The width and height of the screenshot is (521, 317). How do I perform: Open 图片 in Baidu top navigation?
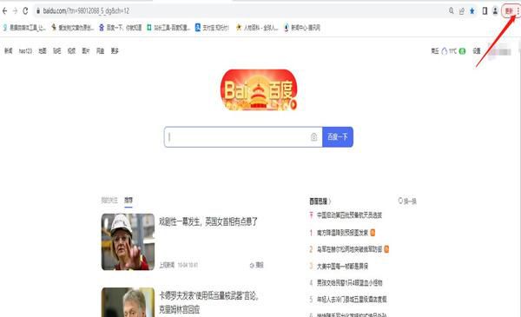tap(86, 51)
